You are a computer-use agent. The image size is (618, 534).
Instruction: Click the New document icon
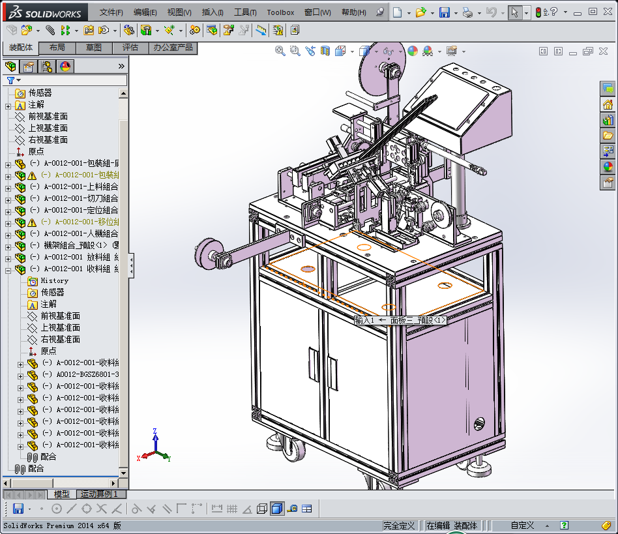click(397, 12)
